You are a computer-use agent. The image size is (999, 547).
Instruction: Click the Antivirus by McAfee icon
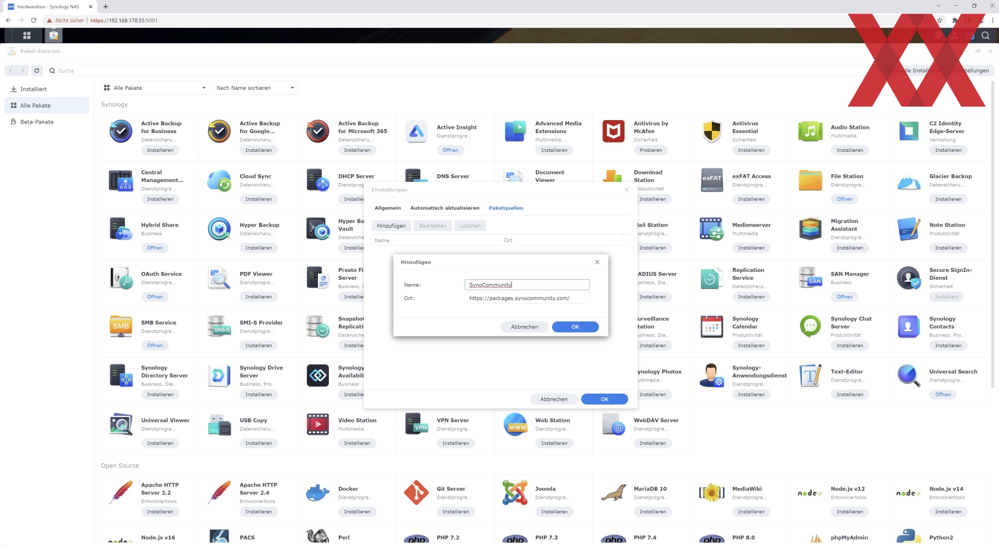click(613, 132)
